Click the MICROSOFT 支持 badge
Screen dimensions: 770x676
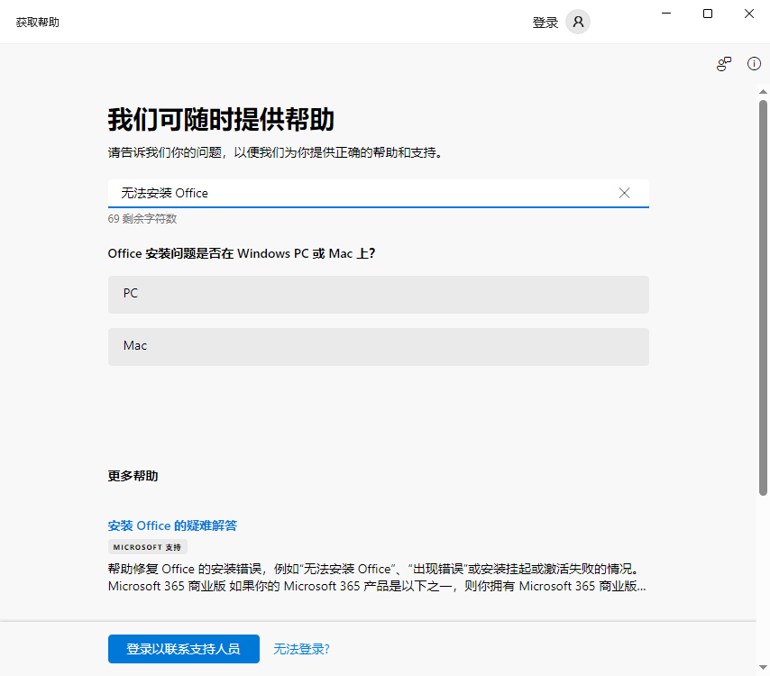point(147,546)
